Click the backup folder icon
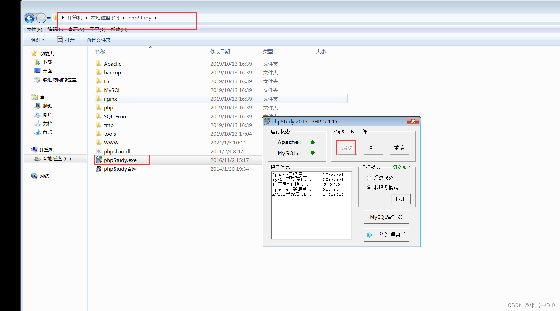 coord(99,72)
